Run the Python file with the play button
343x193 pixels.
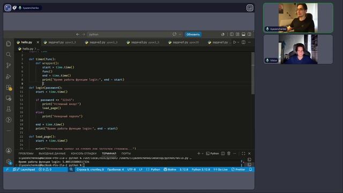coord(235,42)
